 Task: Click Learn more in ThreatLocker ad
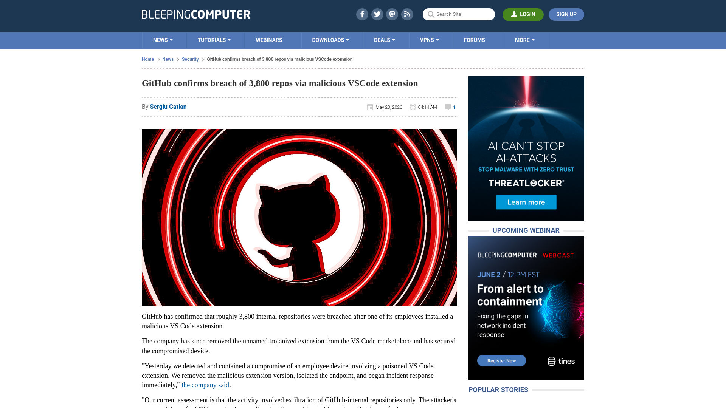(526, 202)
